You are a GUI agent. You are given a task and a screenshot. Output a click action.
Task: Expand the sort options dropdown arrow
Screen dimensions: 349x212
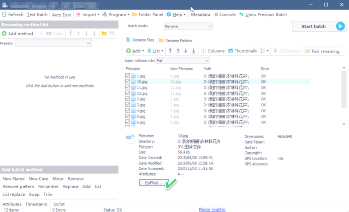[267, 51]
